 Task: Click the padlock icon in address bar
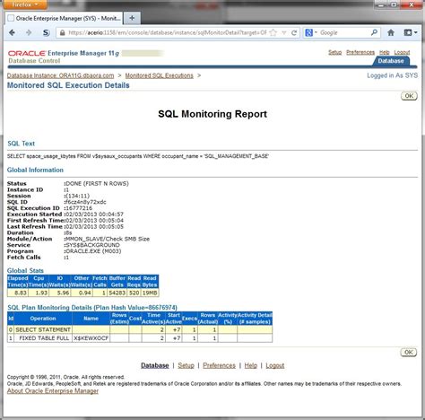point(62,33)
